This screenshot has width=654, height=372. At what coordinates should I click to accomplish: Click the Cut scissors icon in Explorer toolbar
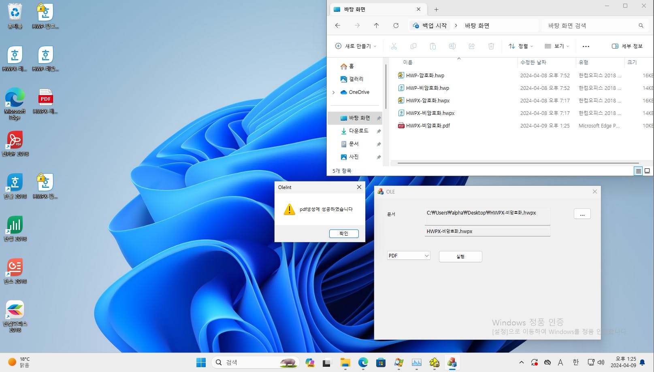coord(394,46)
